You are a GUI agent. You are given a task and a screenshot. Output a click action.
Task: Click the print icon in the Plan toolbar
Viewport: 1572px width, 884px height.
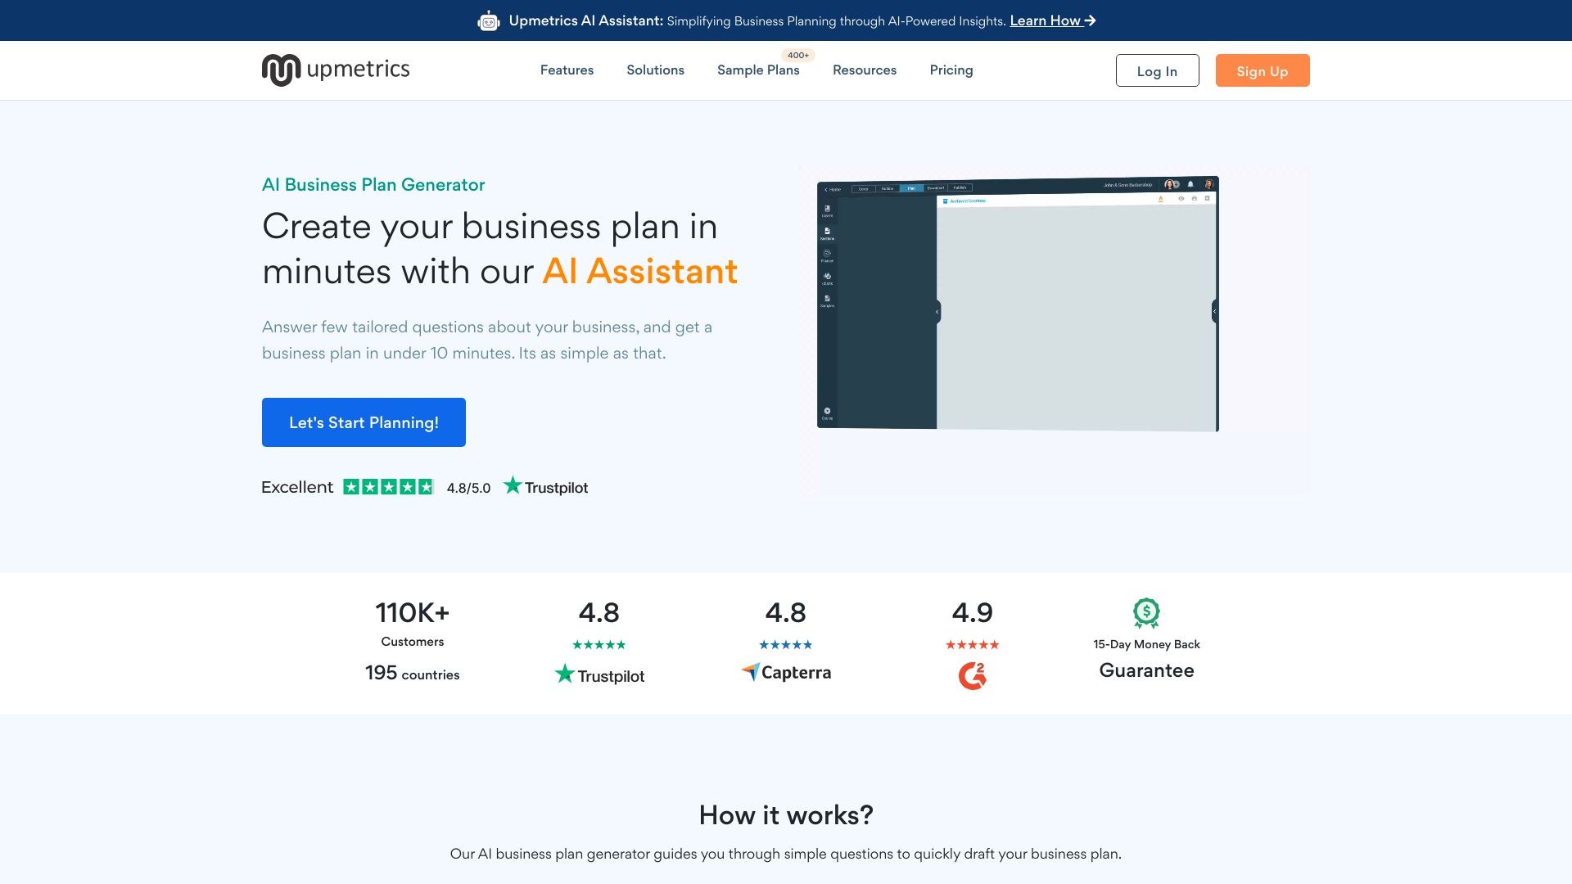tap(1195, 199)
